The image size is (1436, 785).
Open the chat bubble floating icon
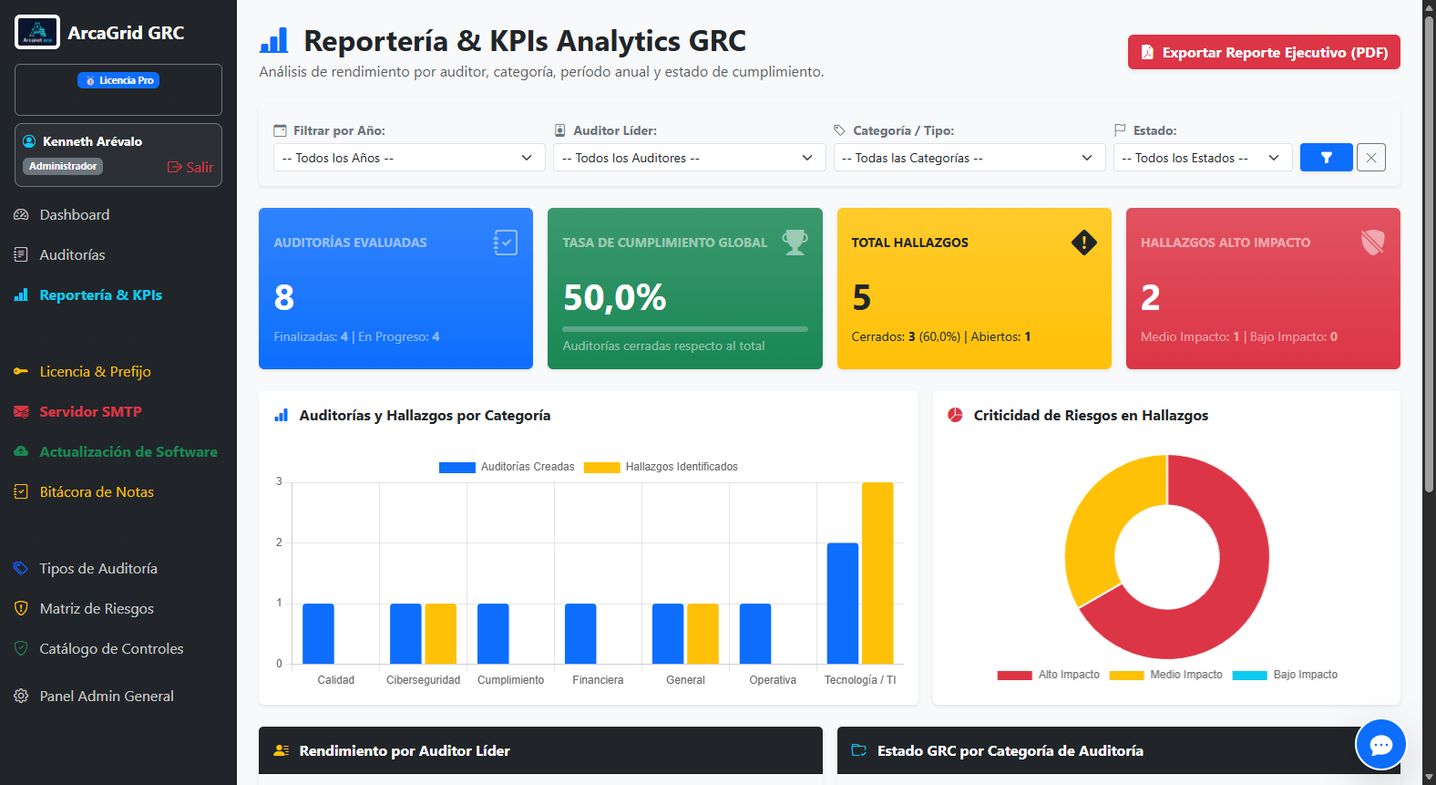tap(1381, 745)
